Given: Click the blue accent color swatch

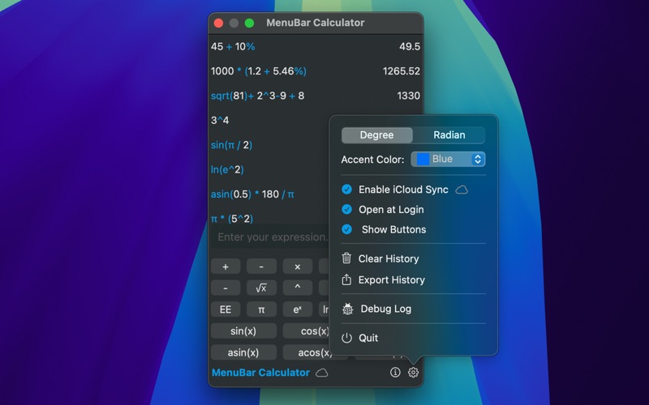Looking at the screenshot, I should pos(423,159).
